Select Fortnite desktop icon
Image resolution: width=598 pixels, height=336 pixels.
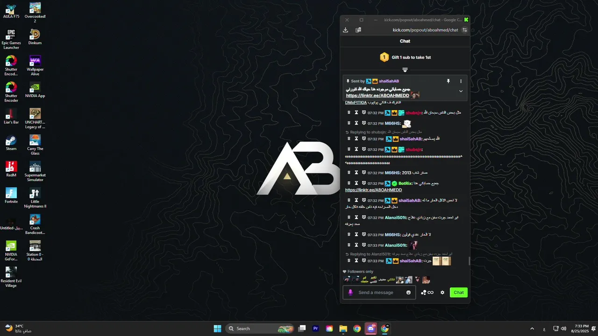pos(11,196)
